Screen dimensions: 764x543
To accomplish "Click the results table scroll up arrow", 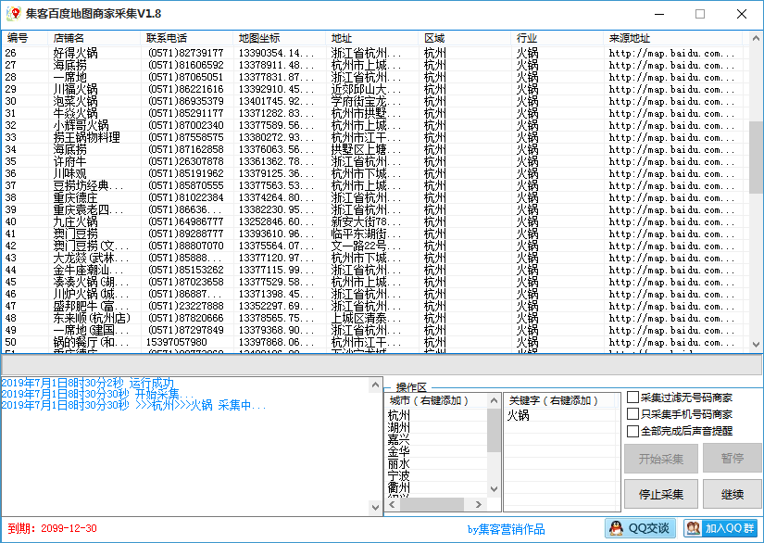I will click(x=756, y=38).
